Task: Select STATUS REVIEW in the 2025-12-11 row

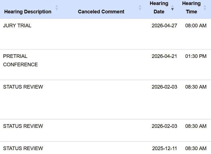Action: pyautogui.click(x=23, y=148)
